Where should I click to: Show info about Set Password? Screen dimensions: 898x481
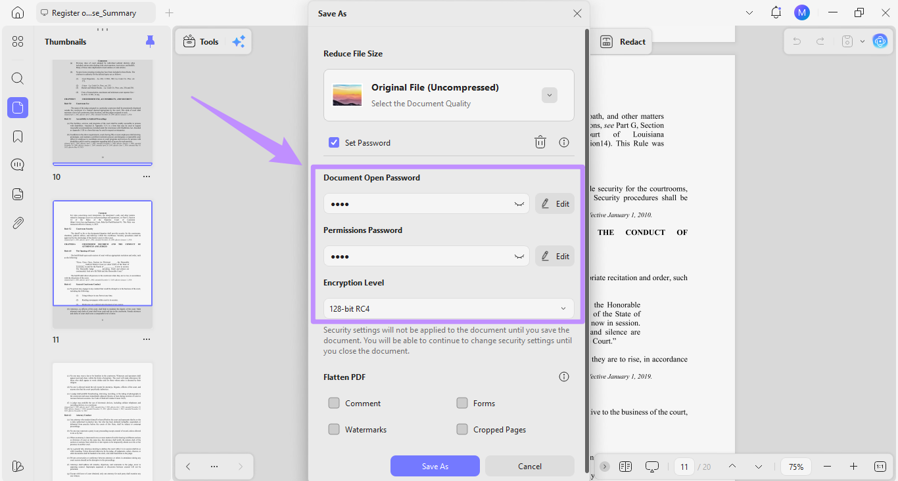tap(564, 142)
